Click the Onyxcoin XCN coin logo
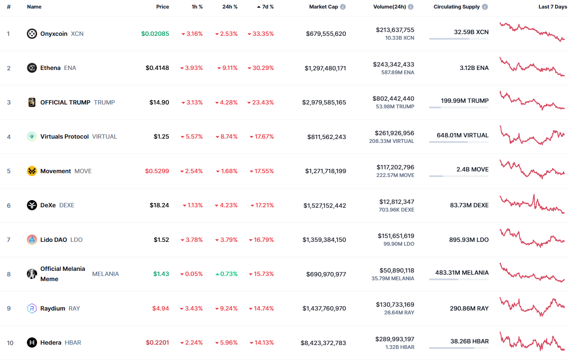Viewport: 568px width, 360px height. (x=32, y=34)
